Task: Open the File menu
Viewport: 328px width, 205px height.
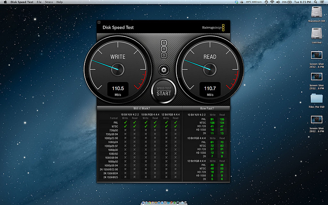Action: 39,2
